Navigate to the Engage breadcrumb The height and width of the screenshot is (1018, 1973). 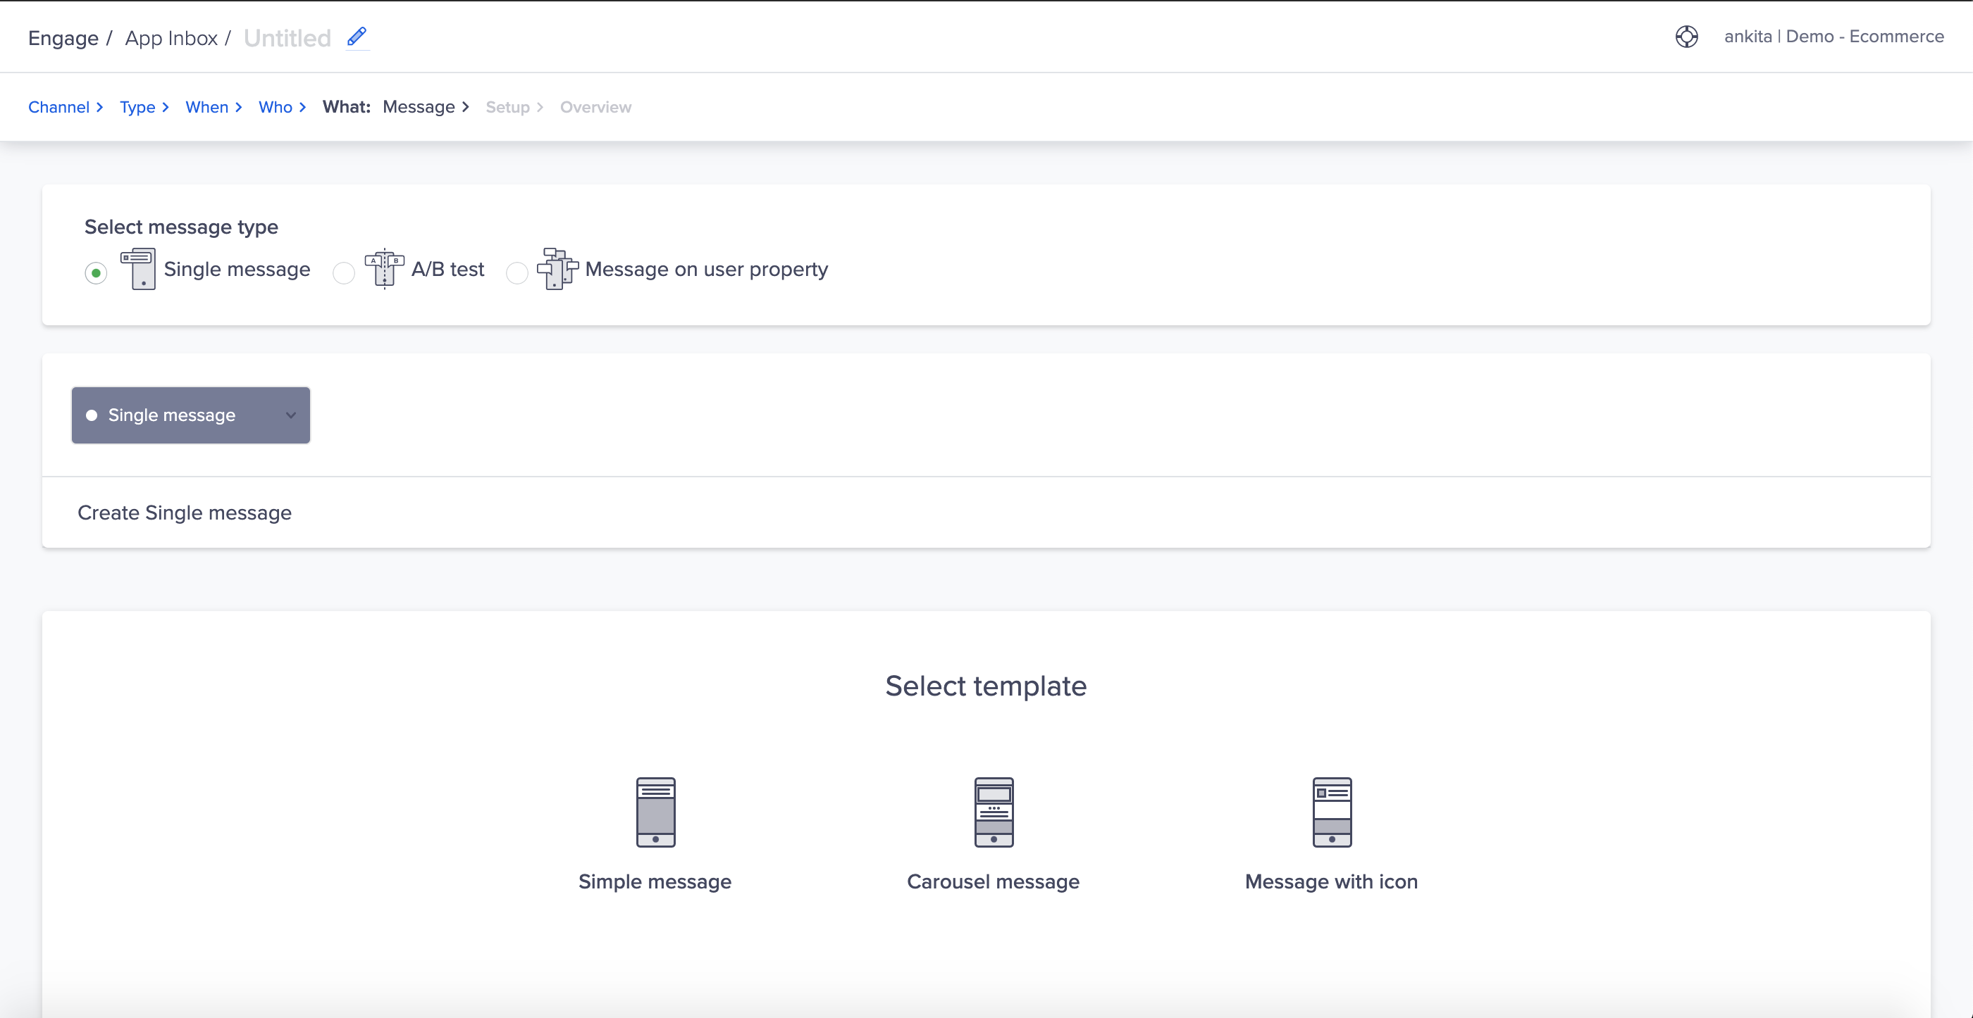point(63,38)
